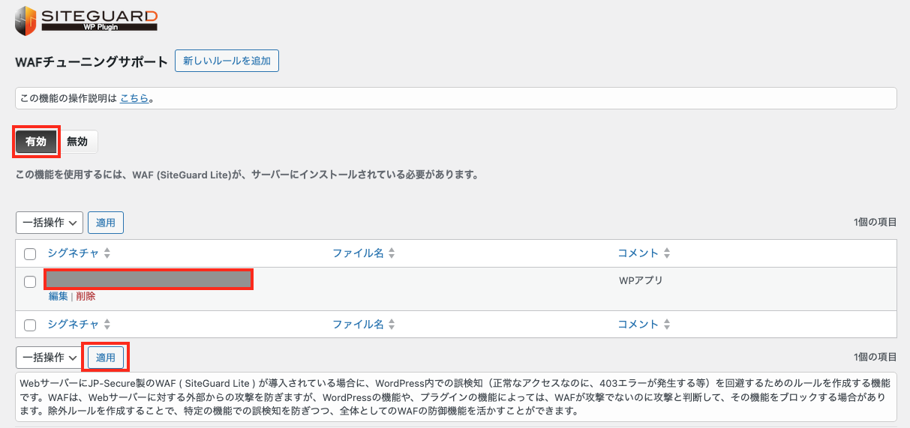Viewport: 910px width, 428px height.
Task: Click sort arrows beside シグネチャ in table header
Action: point(107,253)
